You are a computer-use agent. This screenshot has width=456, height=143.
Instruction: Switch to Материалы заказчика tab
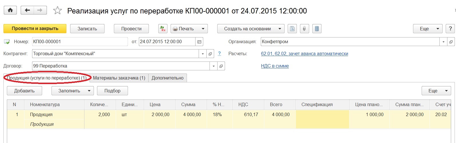pos(119,78)
